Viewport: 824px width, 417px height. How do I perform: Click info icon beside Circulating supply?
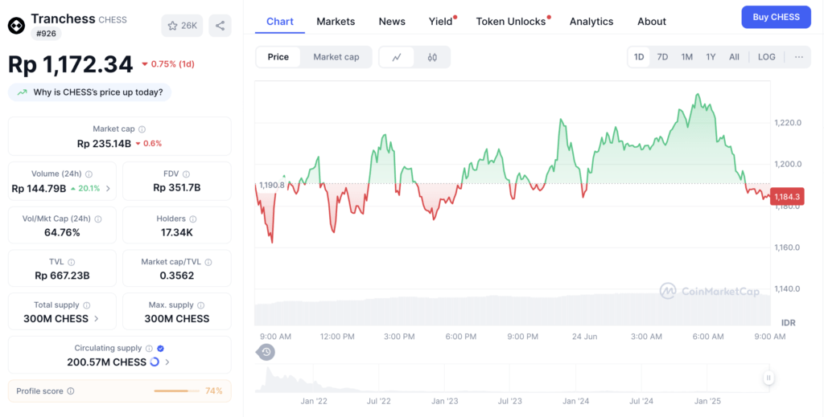pos(149,348)
